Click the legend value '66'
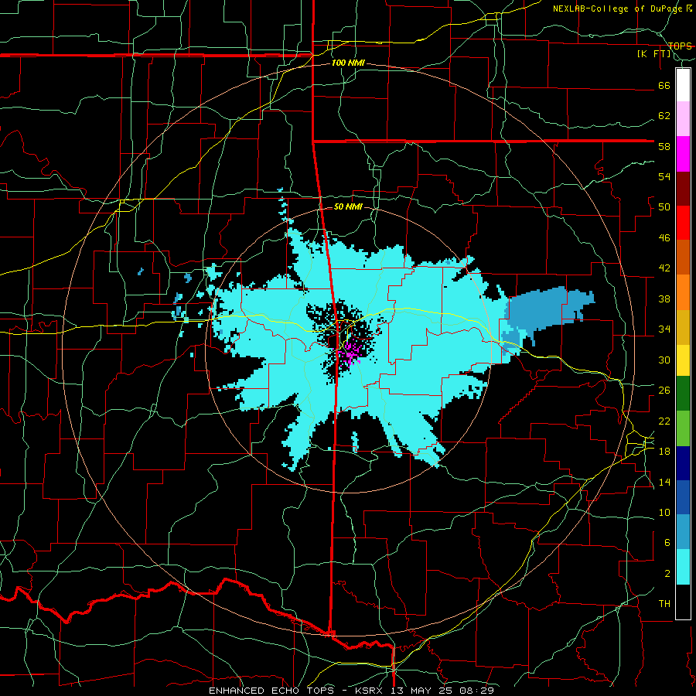 (664, 85)
